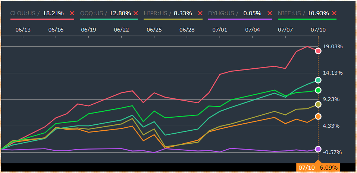Remove NIFE:US with its red X
This screenshot has height=173, width=357.
(x=334, y=13)
